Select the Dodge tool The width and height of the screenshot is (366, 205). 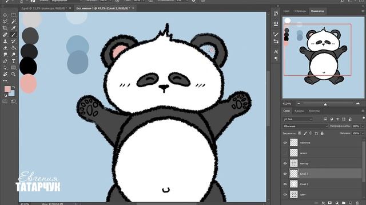click(x=13, y=55)
